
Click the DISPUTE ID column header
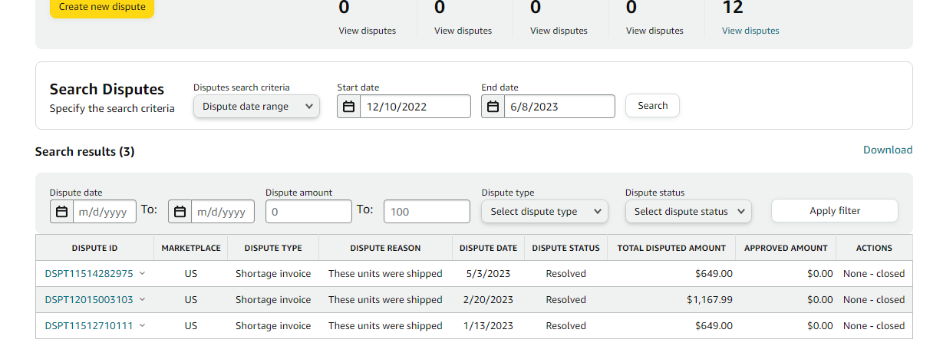(x=95, y=248)
